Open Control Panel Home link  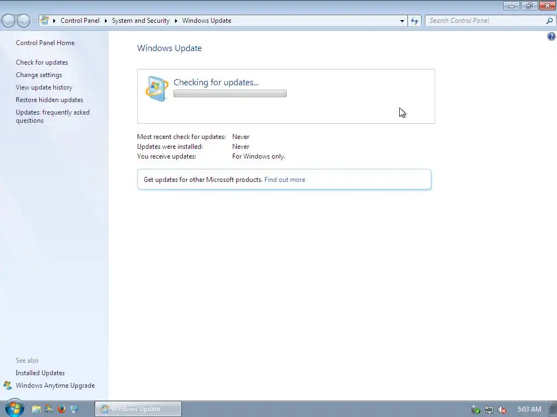coord(45,42)
